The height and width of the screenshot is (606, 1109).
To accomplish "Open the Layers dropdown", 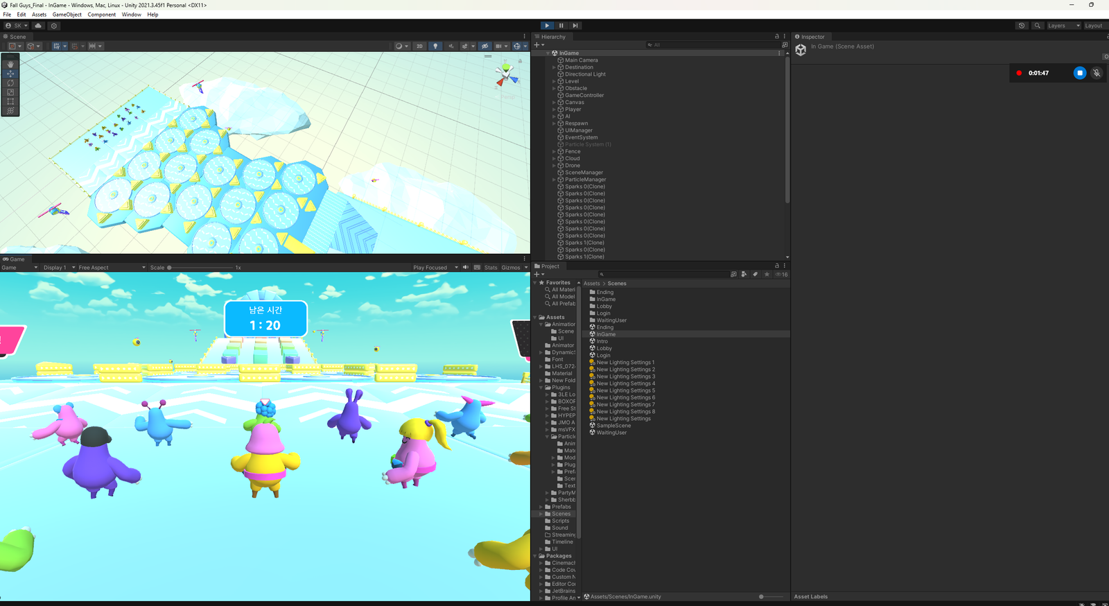I will pos(1064,26).
